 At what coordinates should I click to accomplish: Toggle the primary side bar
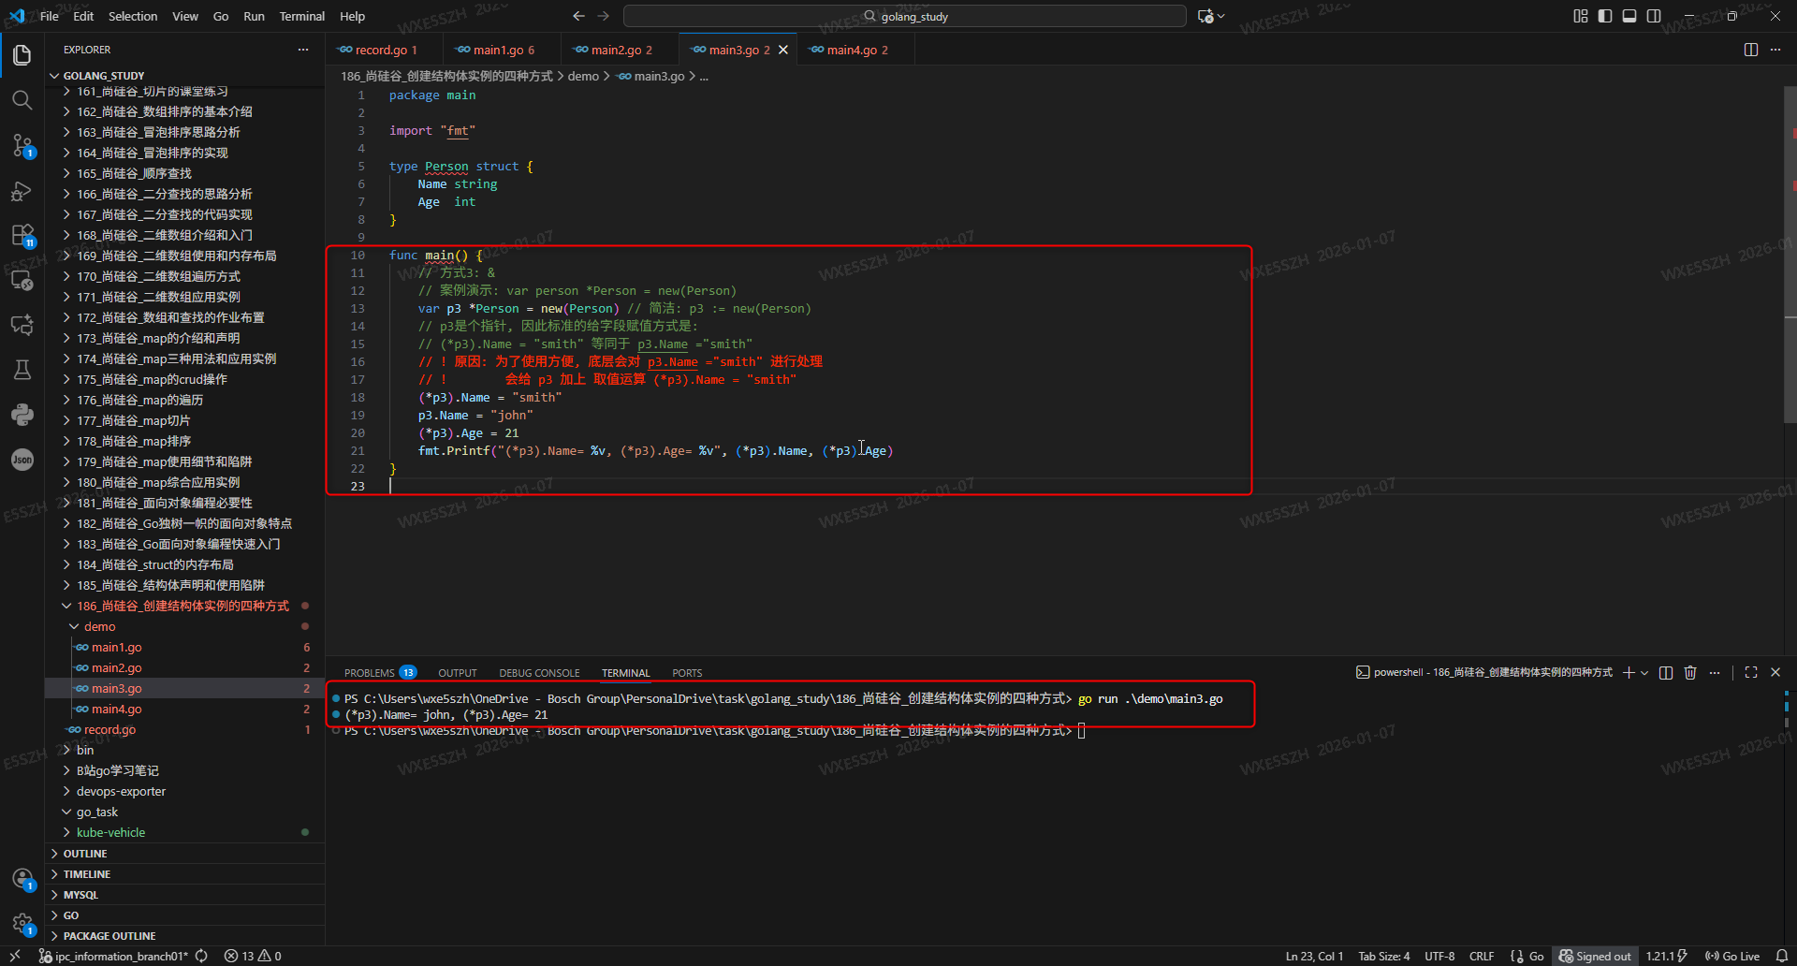coord(1605,16)
